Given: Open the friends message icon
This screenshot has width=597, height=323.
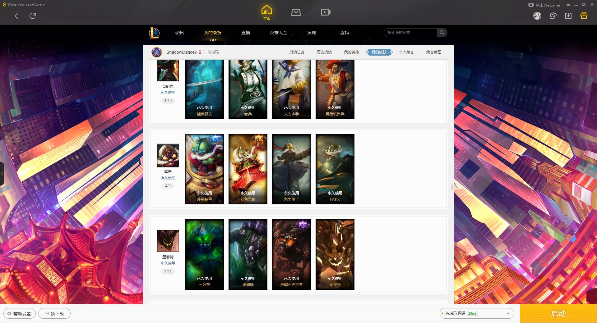Looking at the screenshot, I should pos(553,16).
